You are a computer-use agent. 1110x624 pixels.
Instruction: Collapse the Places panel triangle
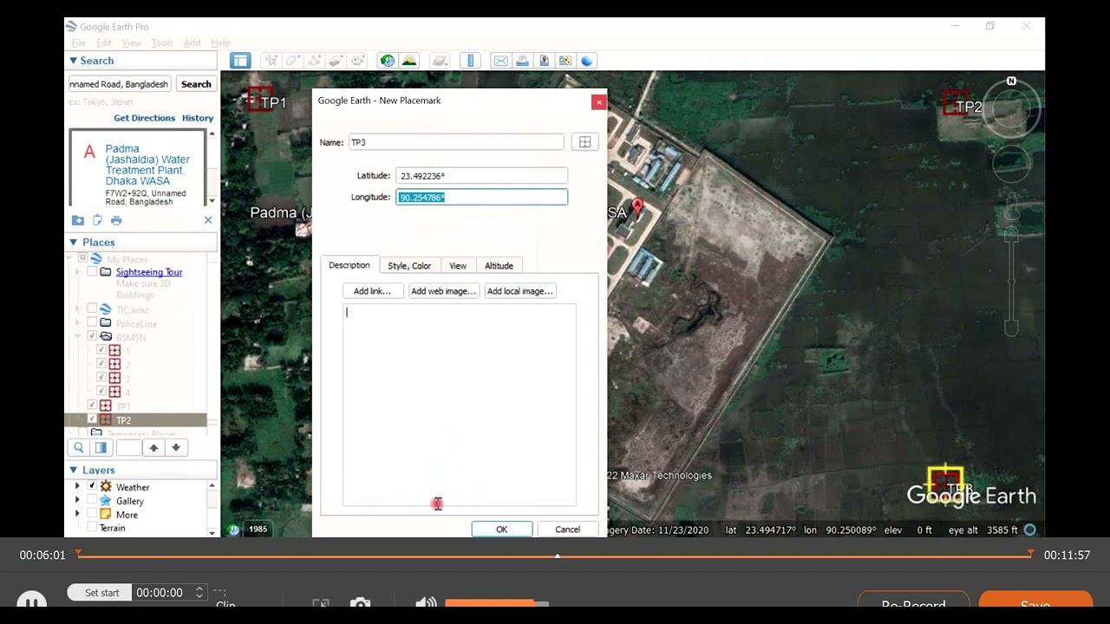[74, 243]
